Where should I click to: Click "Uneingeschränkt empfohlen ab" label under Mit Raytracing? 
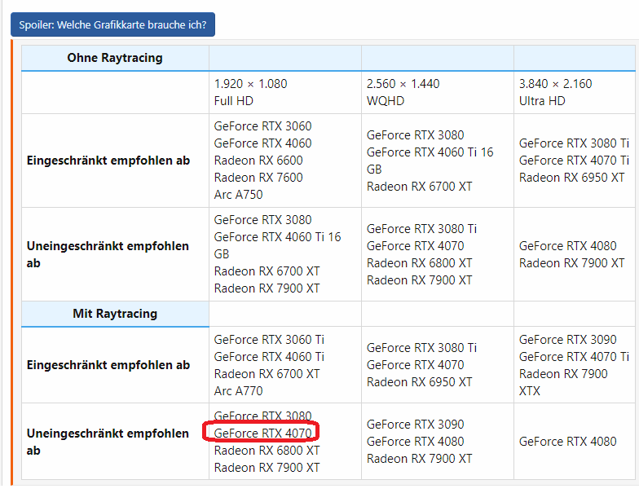pos(108,442)
